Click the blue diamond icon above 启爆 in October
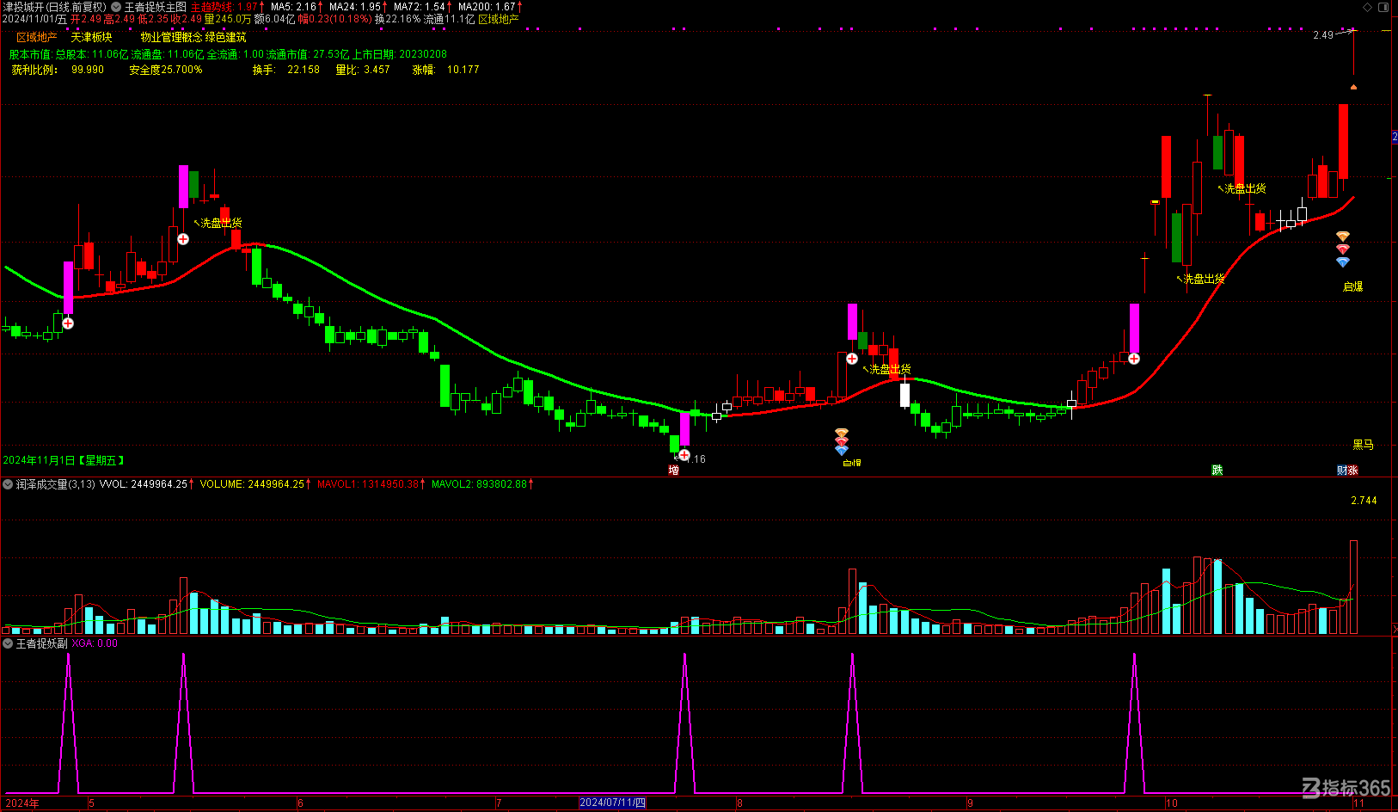 click(1343, 261)
